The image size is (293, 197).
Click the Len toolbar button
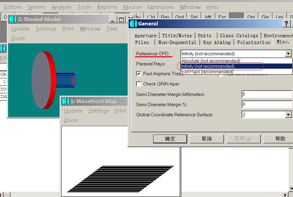coord(279,16)
